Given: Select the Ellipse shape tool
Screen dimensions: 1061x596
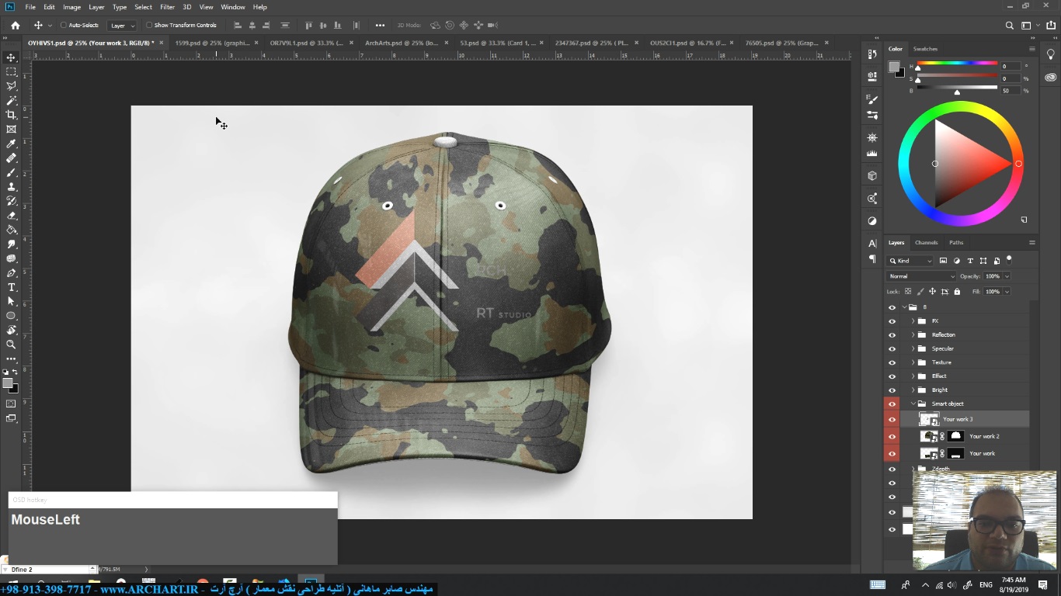Looking at the screenshot, I should pos(11,316).
